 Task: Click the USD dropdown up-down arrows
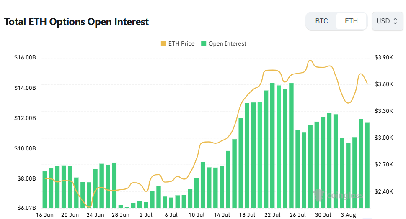(395, 21)
